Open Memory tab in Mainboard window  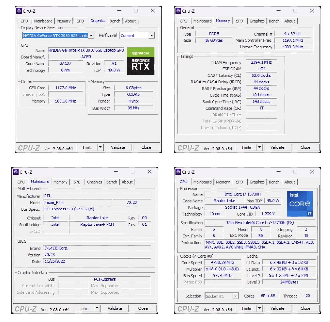click(x=60, y=182)
